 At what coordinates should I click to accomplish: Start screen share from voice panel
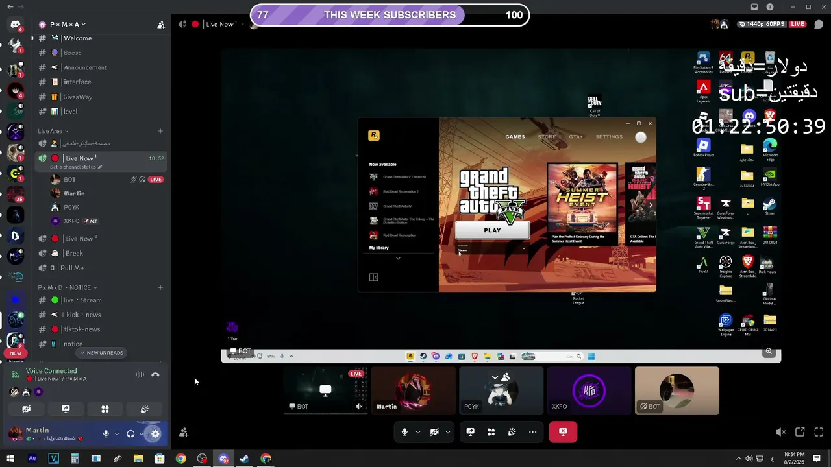[x=66, y=409]
